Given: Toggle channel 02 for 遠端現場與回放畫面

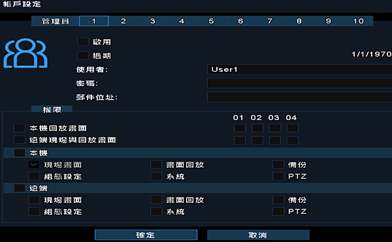Looking at the screenshot, I should click(x=257, y=140).
